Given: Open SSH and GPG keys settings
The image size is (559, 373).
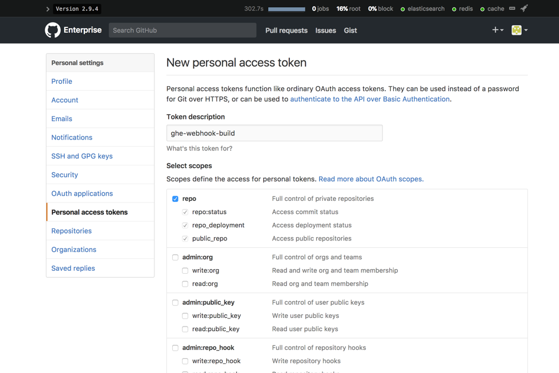Looking at the screenshot, I should [82, 156].
